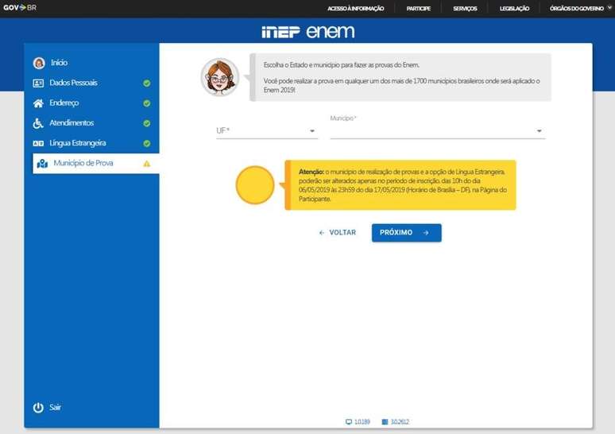Click the Voltar button

(338, 233)
